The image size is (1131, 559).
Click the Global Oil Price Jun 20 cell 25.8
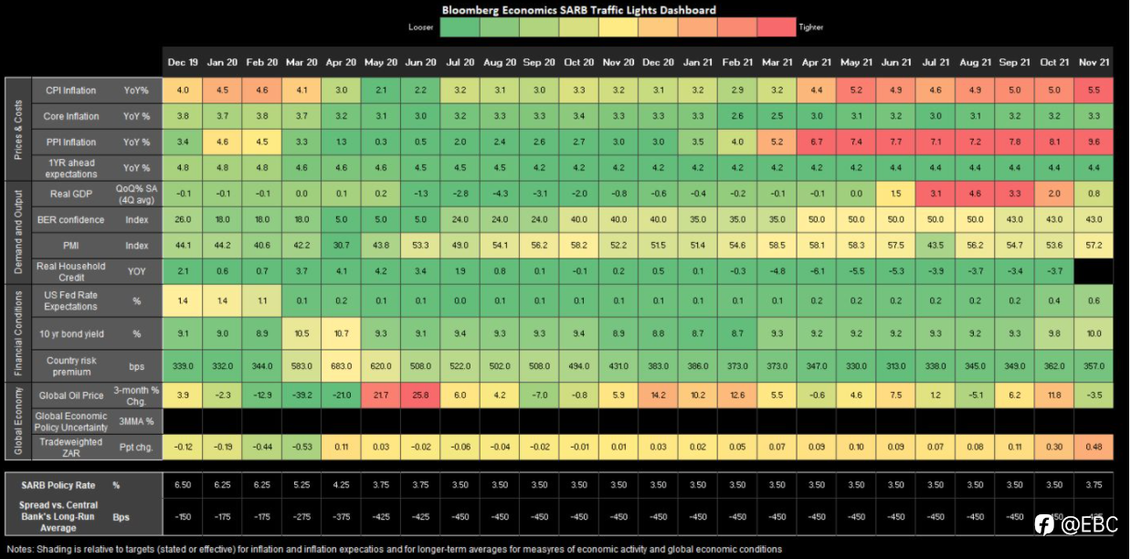(x=420, y=396)
